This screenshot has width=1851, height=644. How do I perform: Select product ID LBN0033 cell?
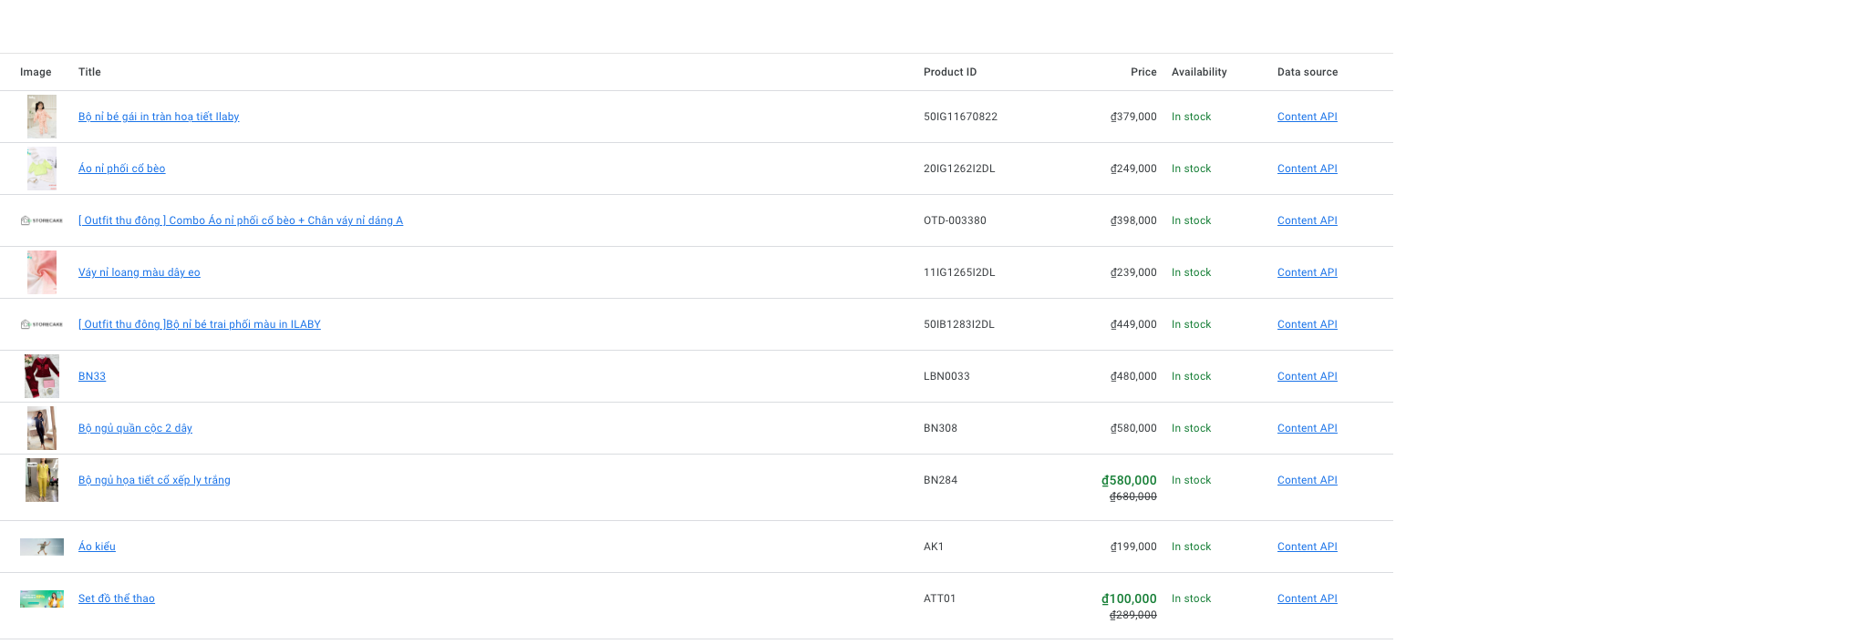pos(946,376)
